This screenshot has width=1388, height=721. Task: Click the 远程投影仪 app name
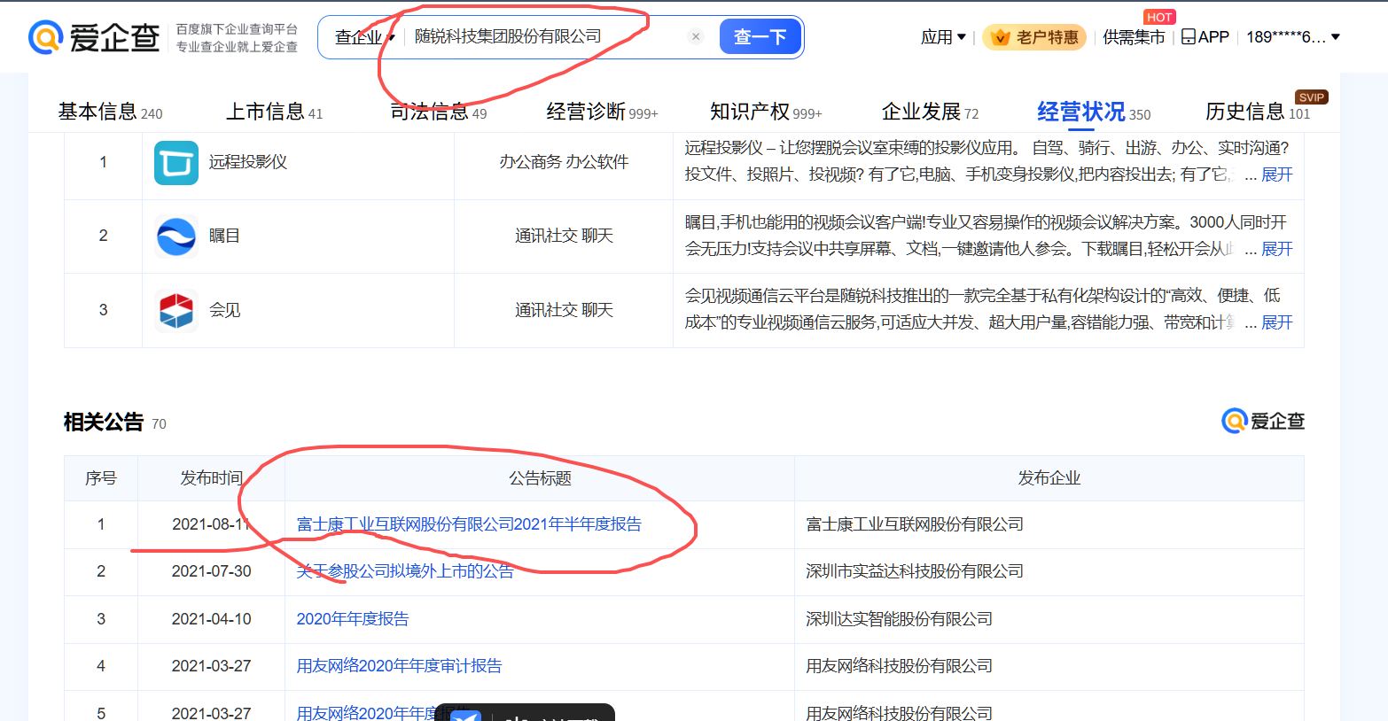[248, 162]
